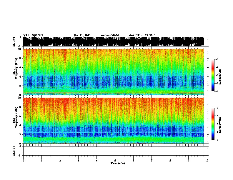Click the '-7' label on ch.2 color scale
The image size is (233, 180).
(217, 140)
